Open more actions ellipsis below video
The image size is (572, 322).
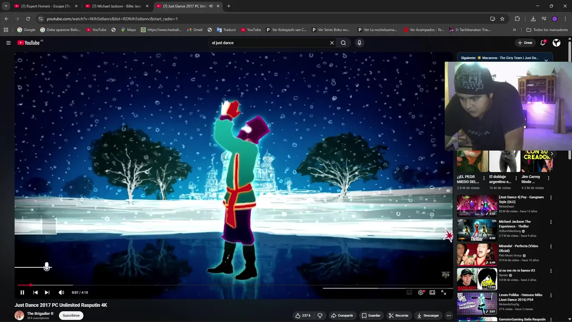pos(449,315)
